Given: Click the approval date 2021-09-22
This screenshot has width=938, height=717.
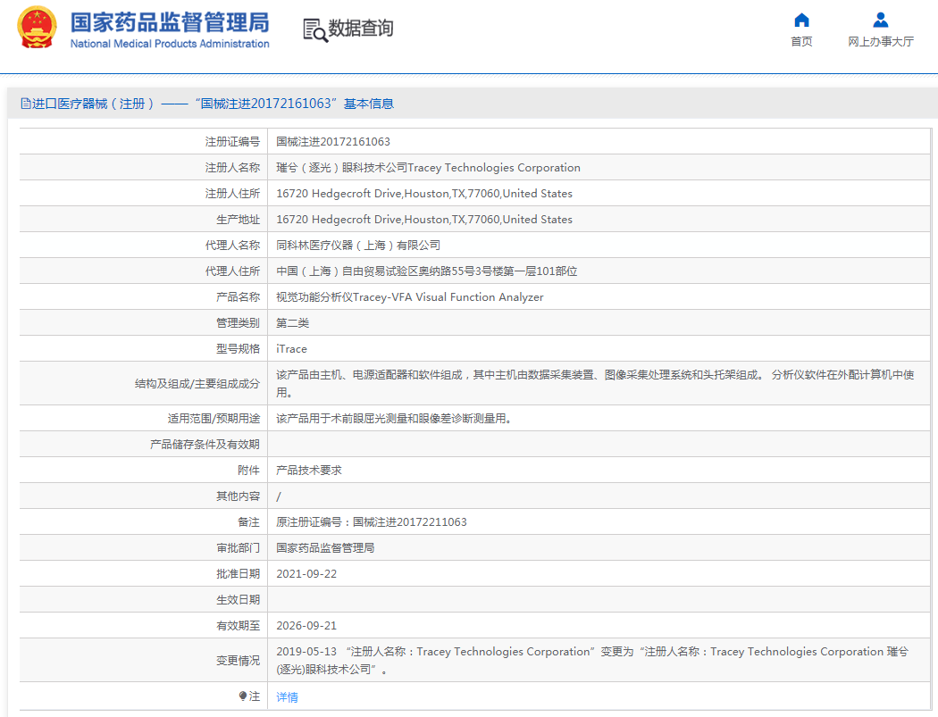Looking at the screenshot, I should coord(306,574).
